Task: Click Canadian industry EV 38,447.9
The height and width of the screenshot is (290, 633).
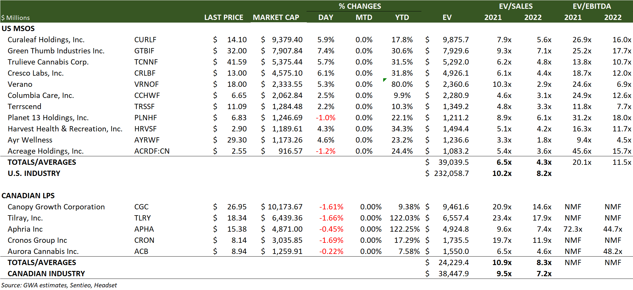Action: click(x=453, y=274)
